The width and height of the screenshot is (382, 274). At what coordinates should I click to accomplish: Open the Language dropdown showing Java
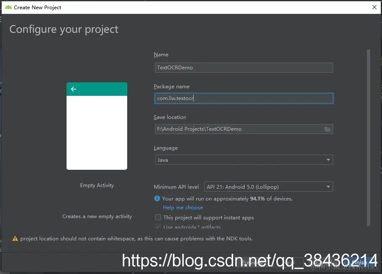pyautogui.click(x=244, y=160)
